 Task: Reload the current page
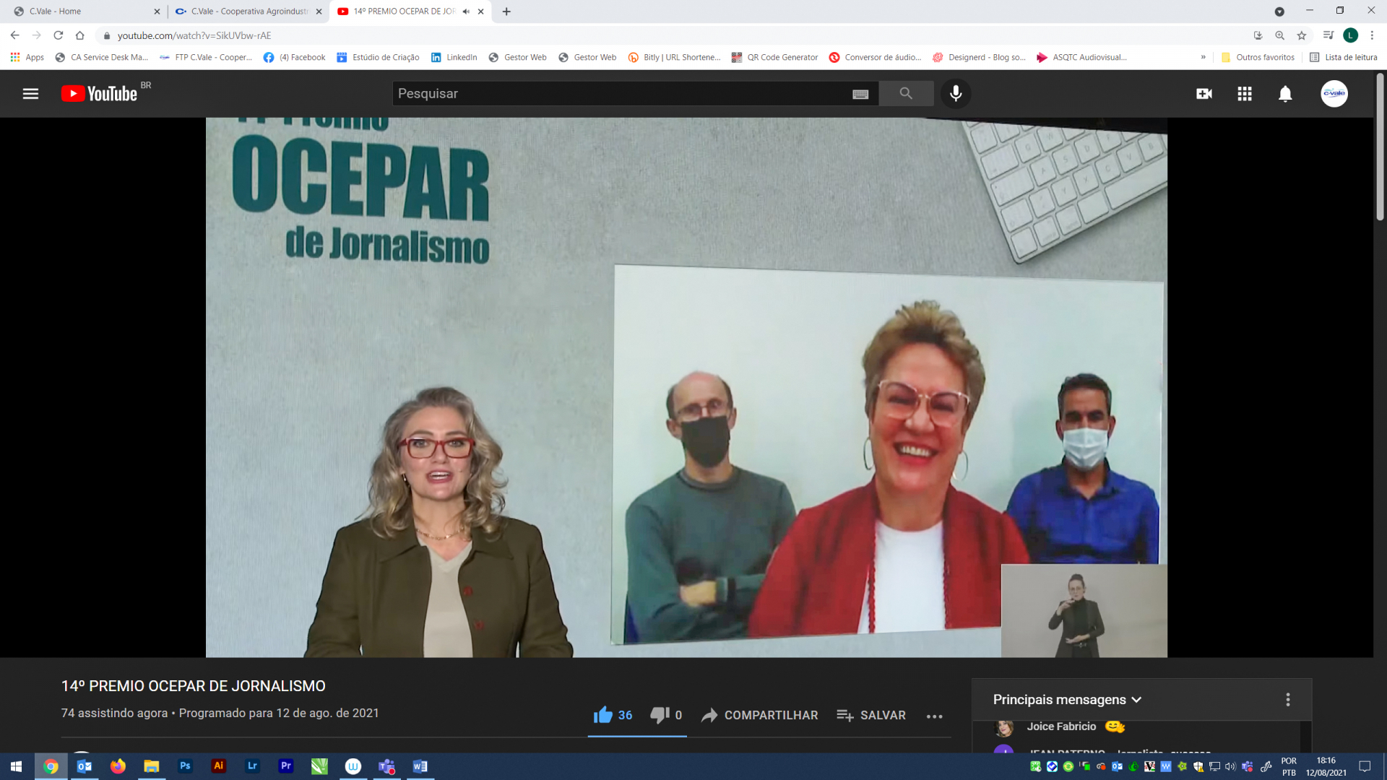59,35
